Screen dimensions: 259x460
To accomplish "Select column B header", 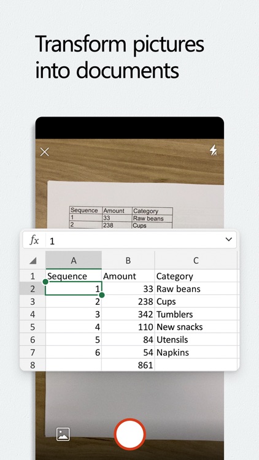I will point(128,260).
